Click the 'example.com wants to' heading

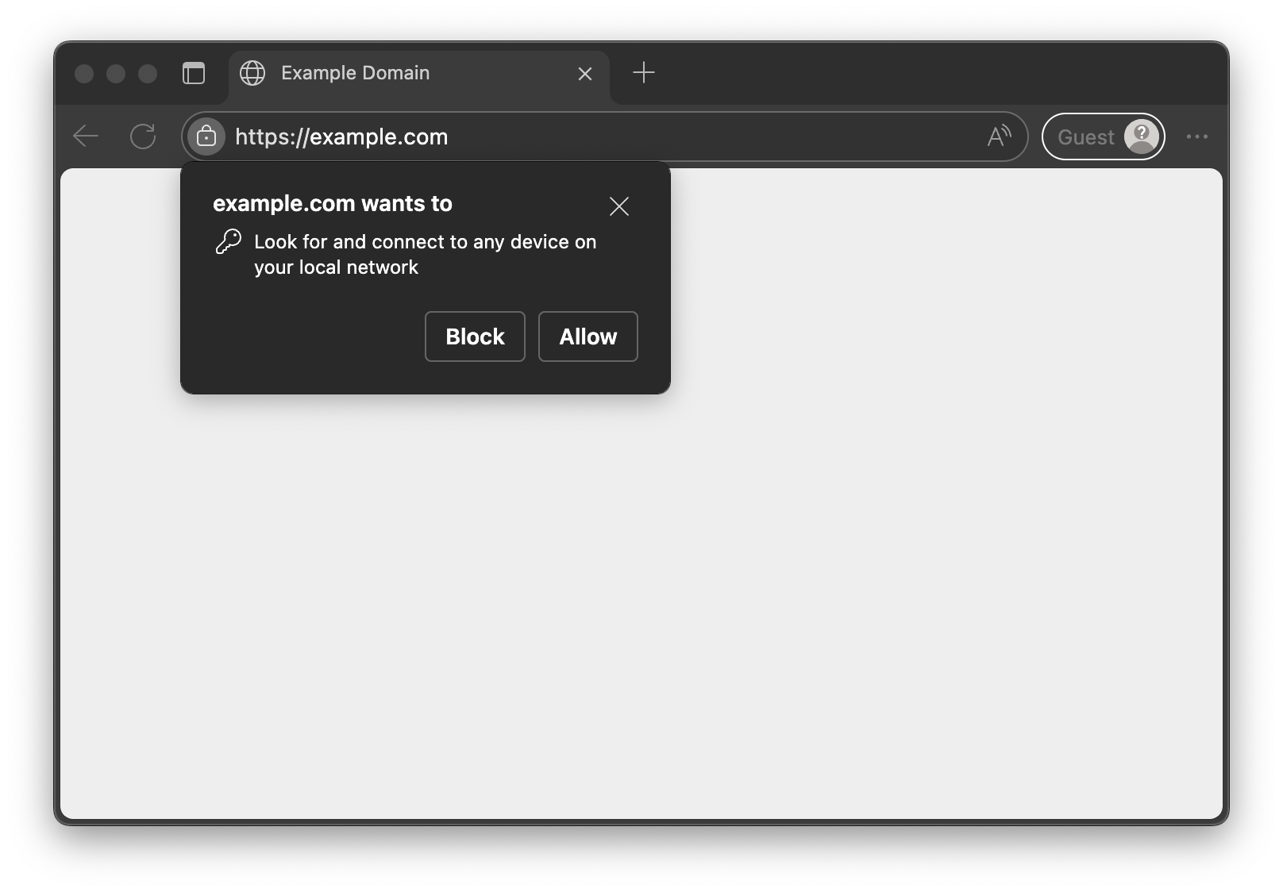click(333, 204)
